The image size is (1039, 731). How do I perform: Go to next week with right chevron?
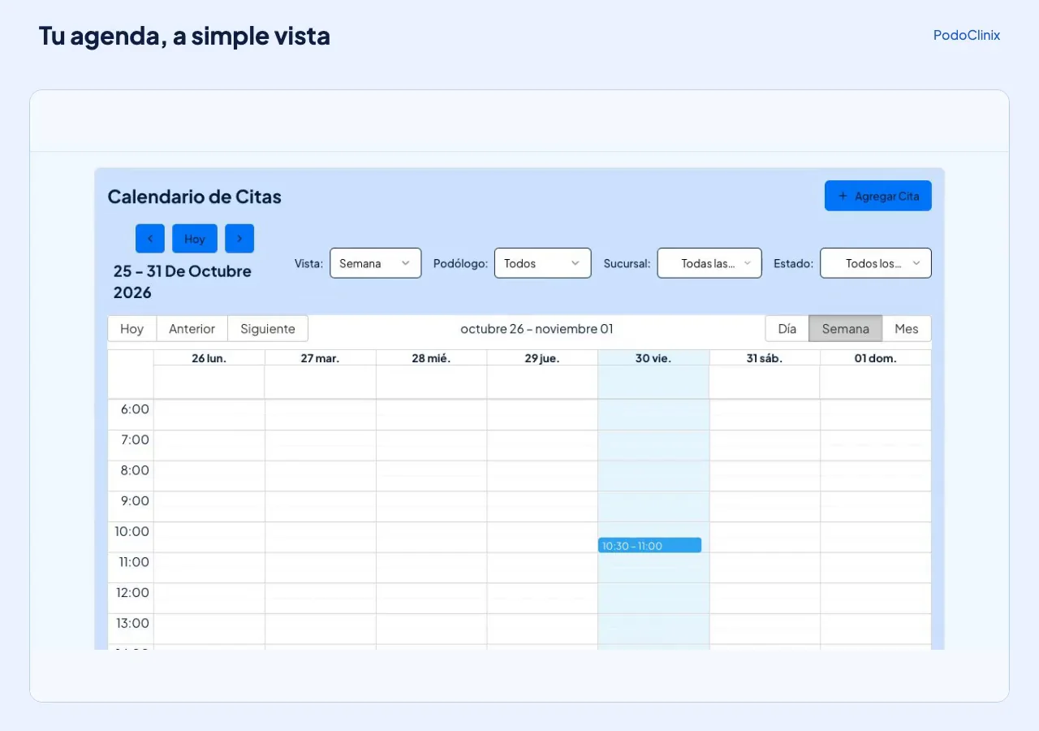[239, 239]
